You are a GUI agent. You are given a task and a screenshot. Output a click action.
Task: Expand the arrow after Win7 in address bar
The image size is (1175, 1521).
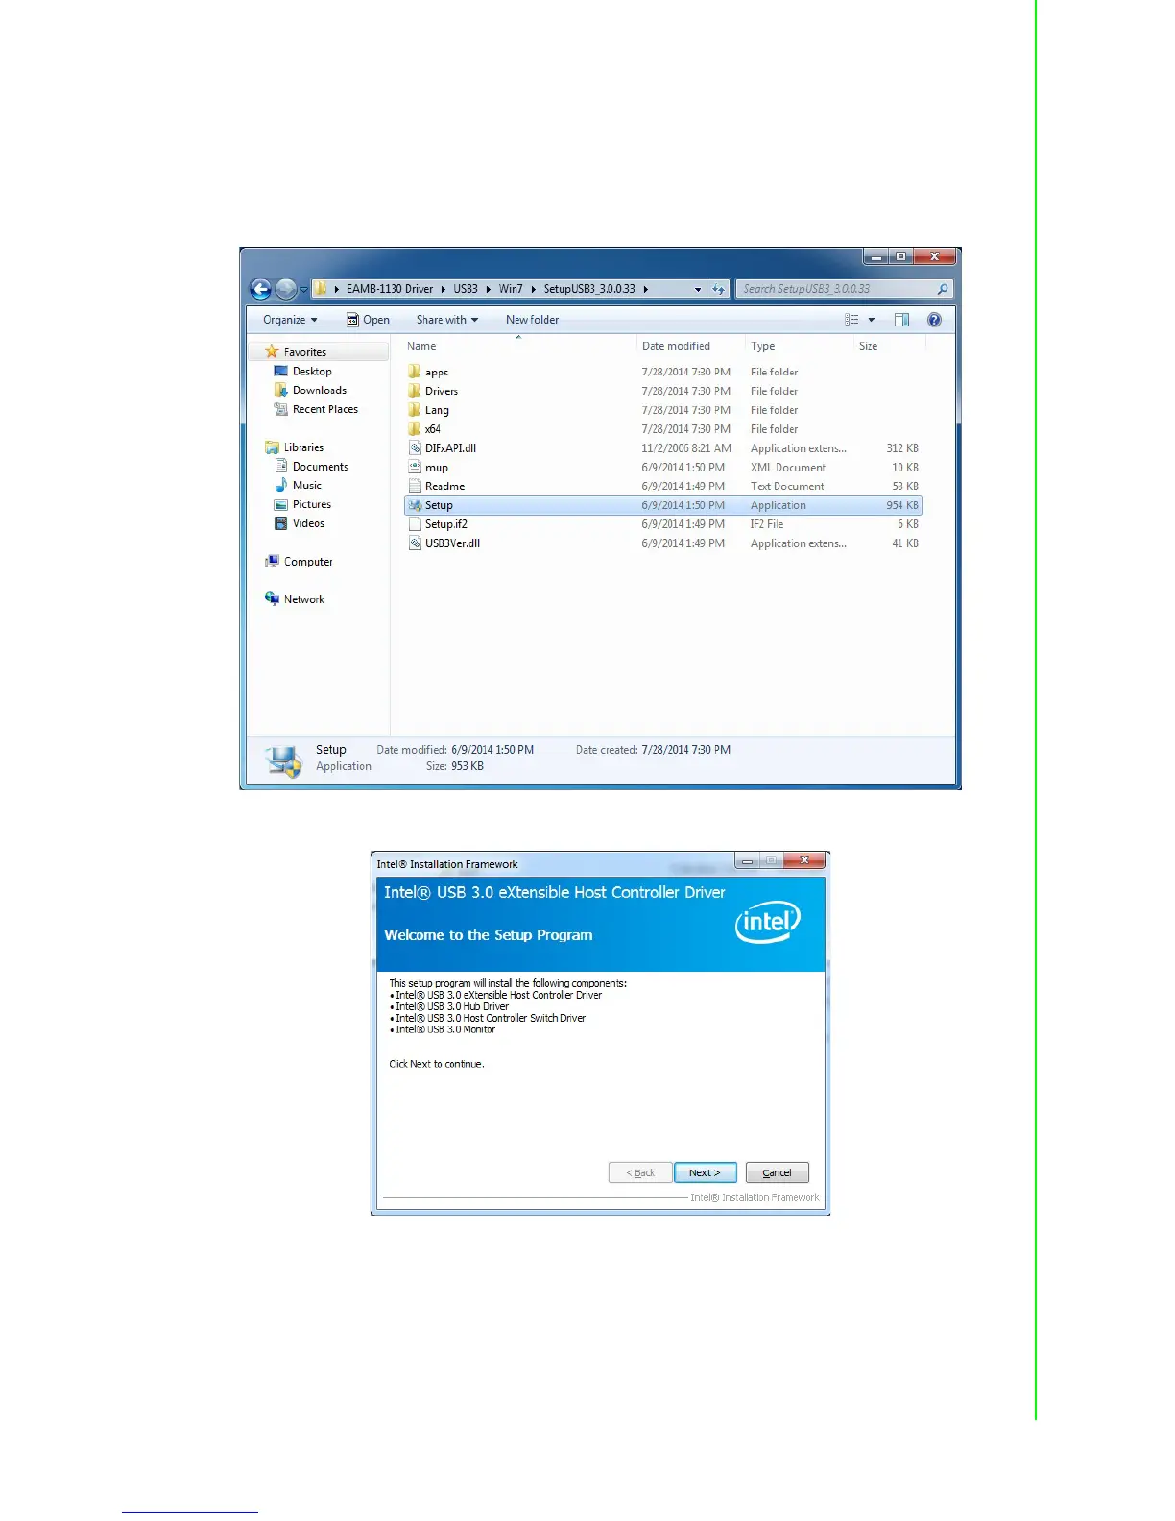tap(533, 289)
